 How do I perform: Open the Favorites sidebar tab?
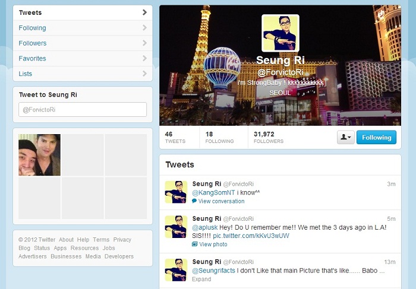pos(83,59)
